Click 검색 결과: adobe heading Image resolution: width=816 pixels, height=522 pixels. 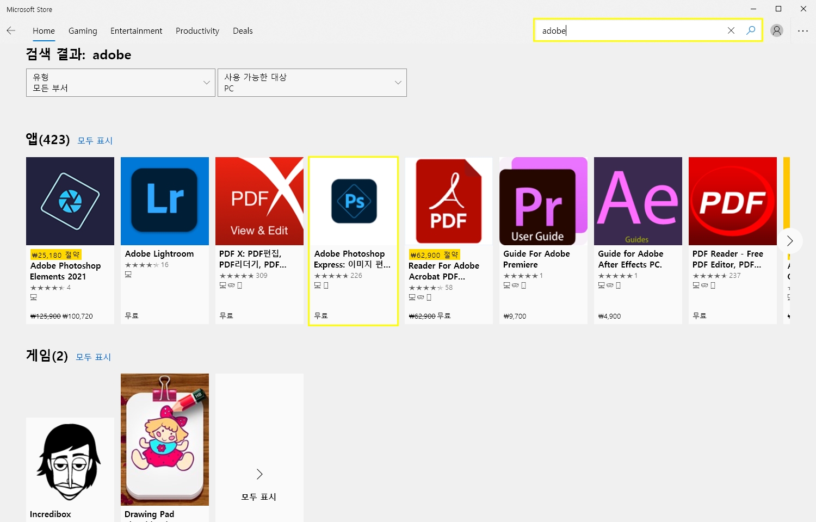point(78,54)
